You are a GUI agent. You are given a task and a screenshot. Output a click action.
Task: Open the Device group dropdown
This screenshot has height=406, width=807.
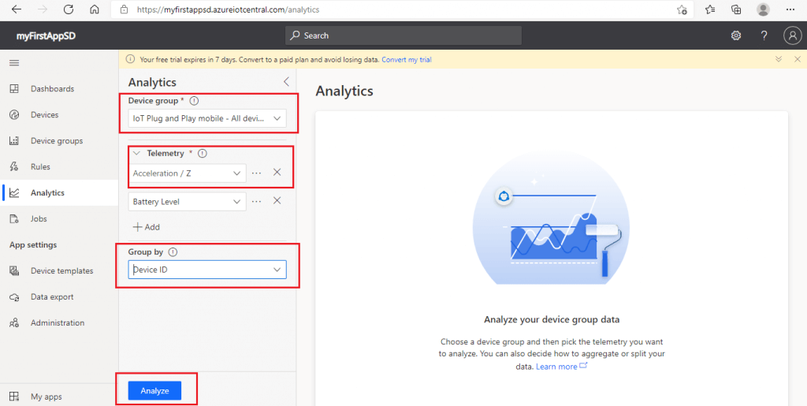tap(207, 118)
